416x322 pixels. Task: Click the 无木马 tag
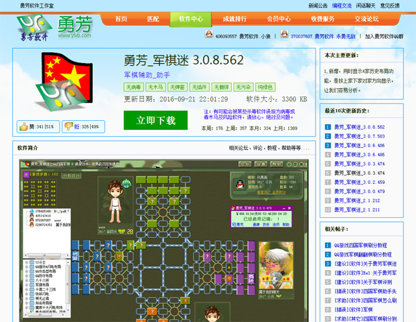click(x=155, y=87)
